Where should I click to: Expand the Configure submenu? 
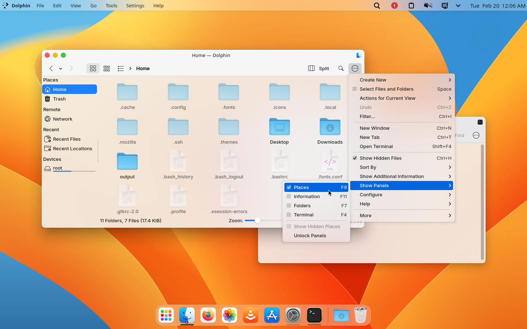tap(401, 194)
